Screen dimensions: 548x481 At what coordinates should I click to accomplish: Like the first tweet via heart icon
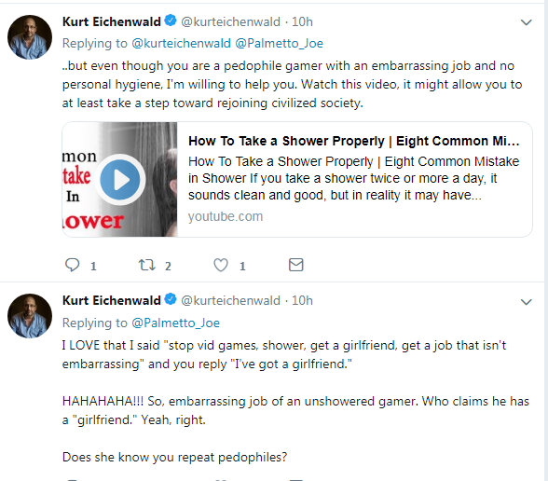point(221,265)
